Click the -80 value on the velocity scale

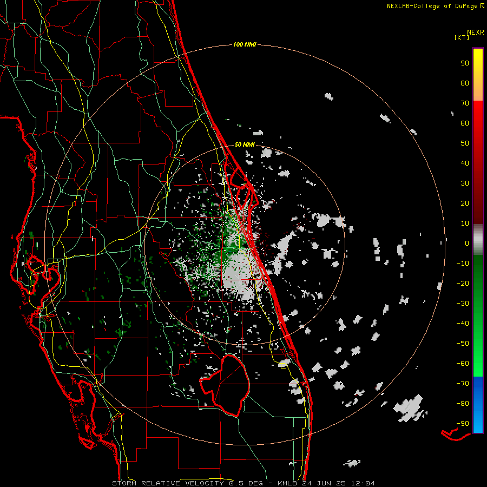point(463,404)
